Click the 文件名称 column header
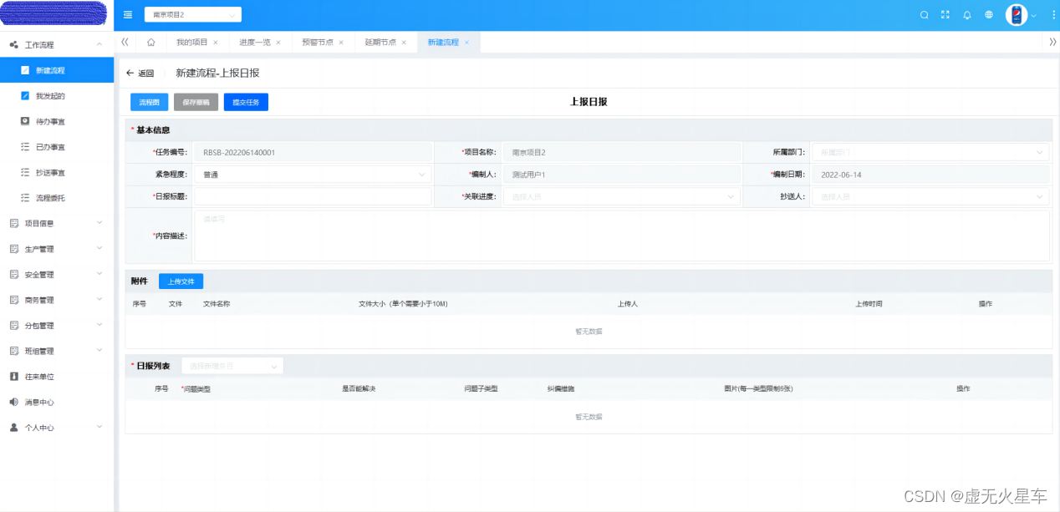Viewport: 1060px width, 512px height. (x=217, y=304)
